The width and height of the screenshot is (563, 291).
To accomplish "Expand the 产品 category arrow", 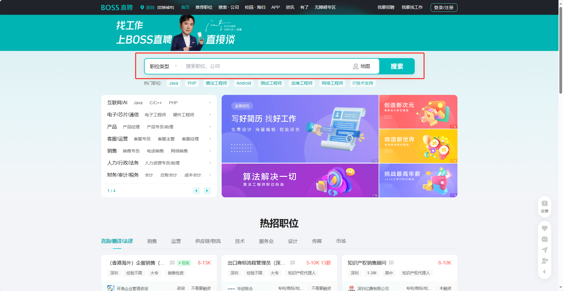I will coord(210,127).
